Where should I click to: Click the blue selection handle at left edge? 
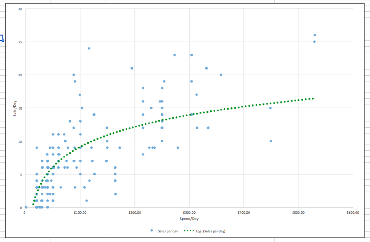[3, 40]
